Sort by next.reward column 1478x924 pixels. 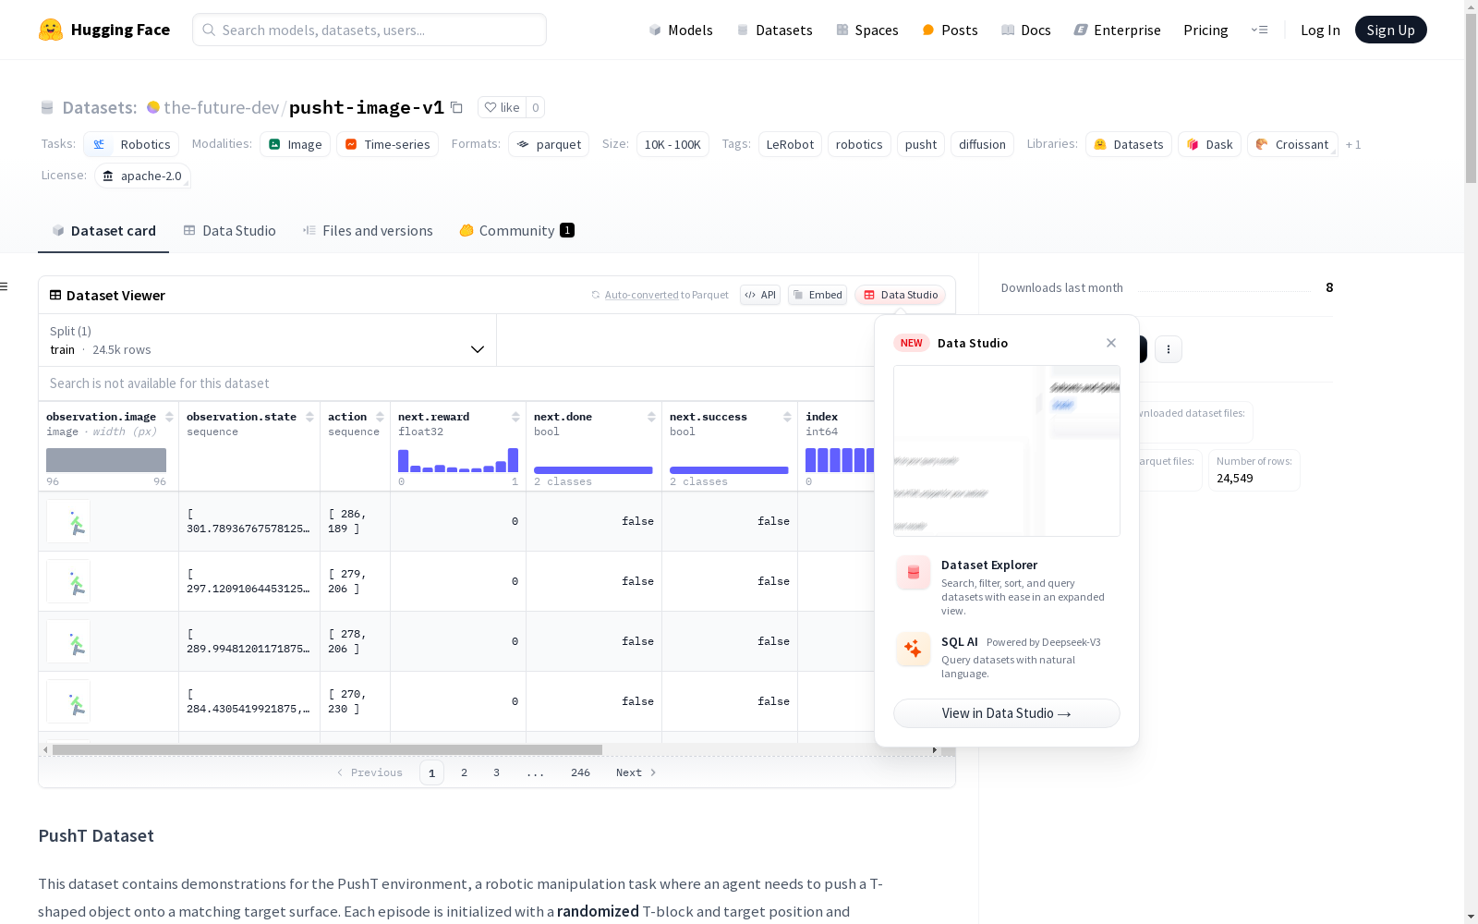click(x=515, y=417)
